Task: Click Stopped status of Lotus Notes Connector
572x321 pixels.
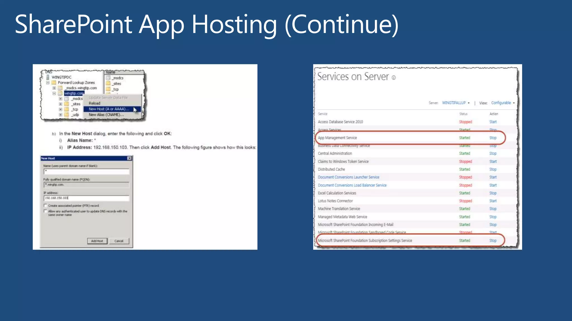Action: click(x=465, y=201)
